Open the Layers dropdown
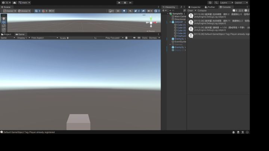The width and height of the screenshot is (269, 151). point(226,3)
